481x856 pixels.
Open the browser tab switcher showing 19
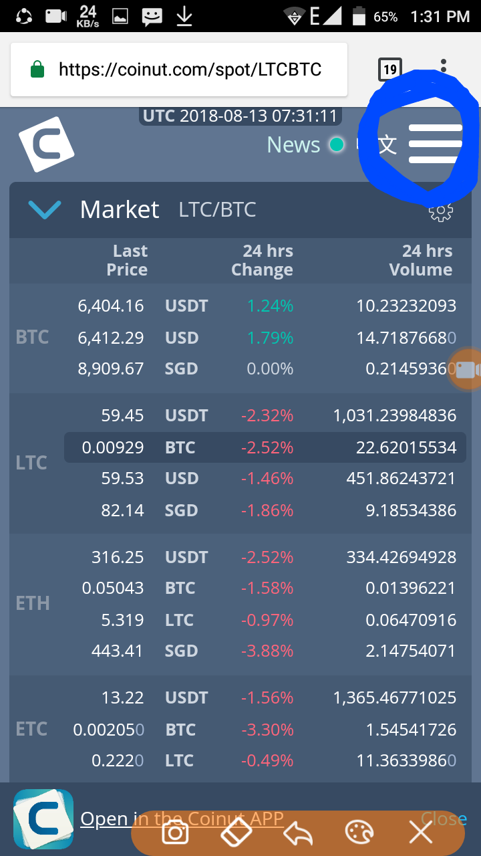tap(389, 69)
